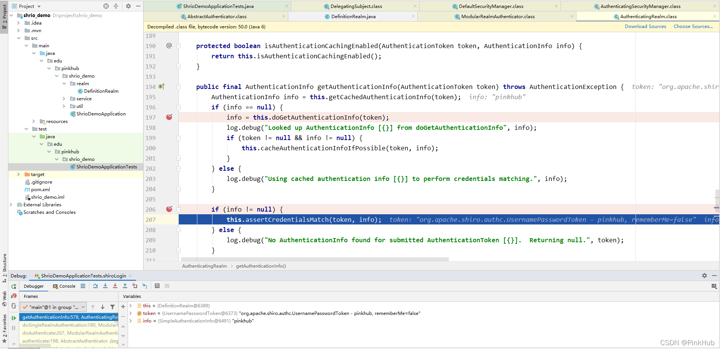
Task: Expand the token variable node
Action: tap(131, 313)
